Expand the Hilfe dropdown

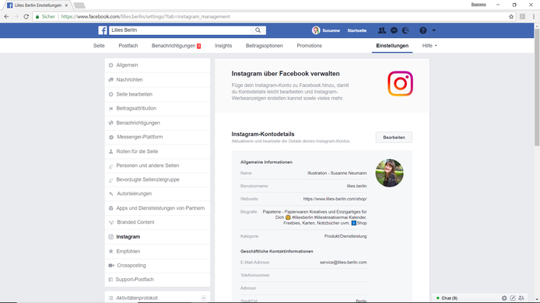coord(430,46)
